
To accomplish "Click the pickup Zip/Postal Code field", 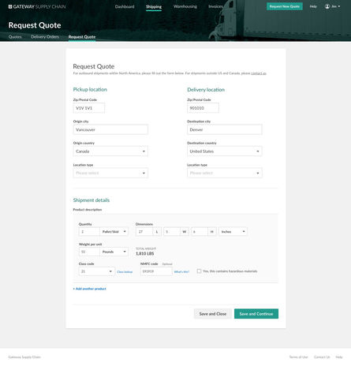I will [89, 108].
